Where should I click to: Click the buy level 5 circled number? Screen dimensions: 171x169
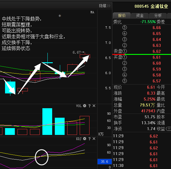[124, 81]
